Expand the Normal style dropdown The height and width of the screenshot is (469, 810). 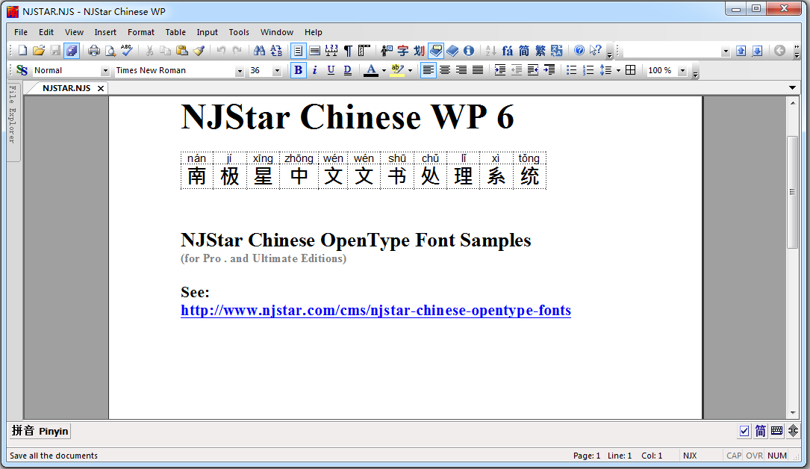[105, 71]
